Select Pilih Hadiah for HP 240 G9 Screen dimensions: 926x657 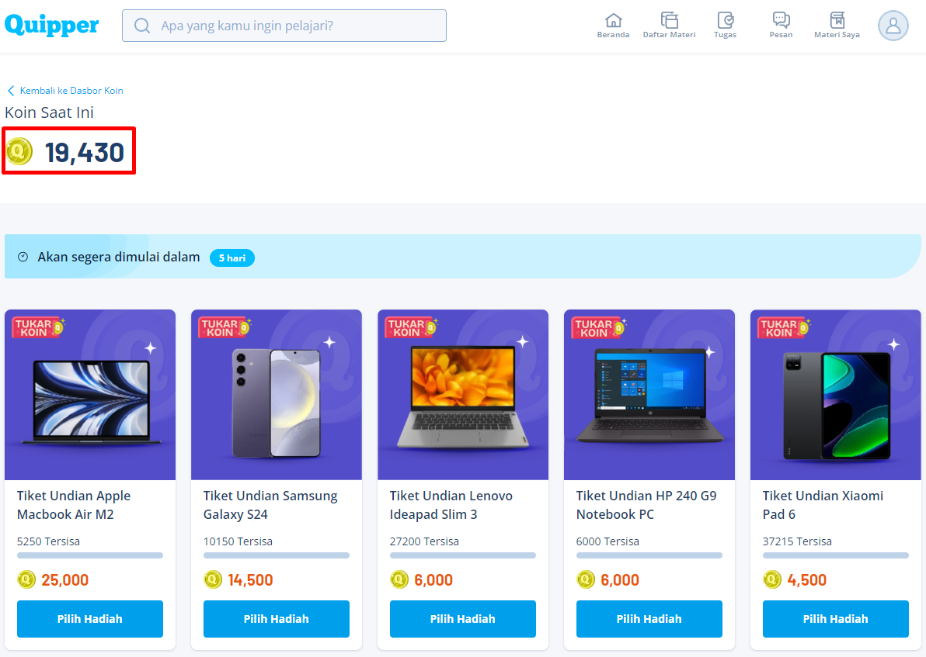[649, 619]
